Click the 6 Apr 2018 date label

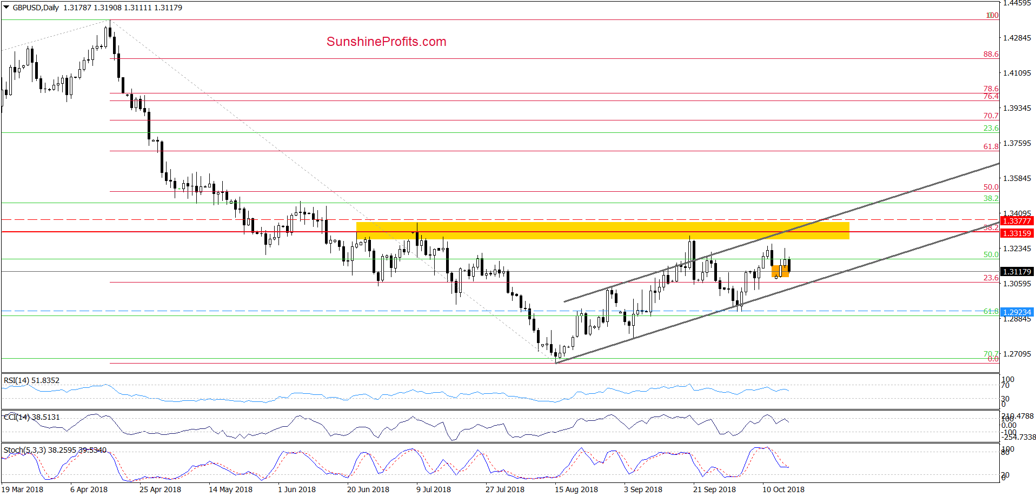click(89, 489)
